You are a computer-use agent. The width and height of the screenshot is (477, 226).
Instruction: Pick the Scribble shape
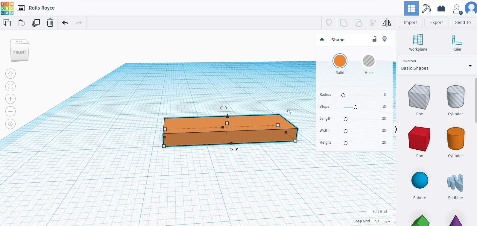point(455,183)
